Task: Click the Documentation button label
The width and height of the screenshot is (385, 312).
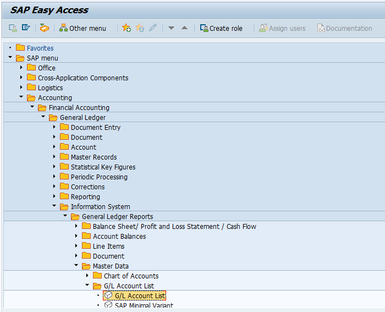Action: [349, 29]
